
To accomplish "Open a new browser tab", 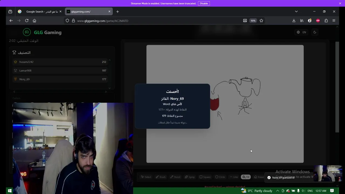I will 118,12.
